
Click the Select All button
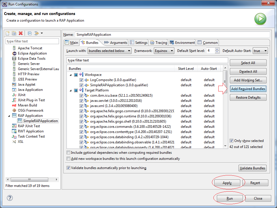(248, 63)
